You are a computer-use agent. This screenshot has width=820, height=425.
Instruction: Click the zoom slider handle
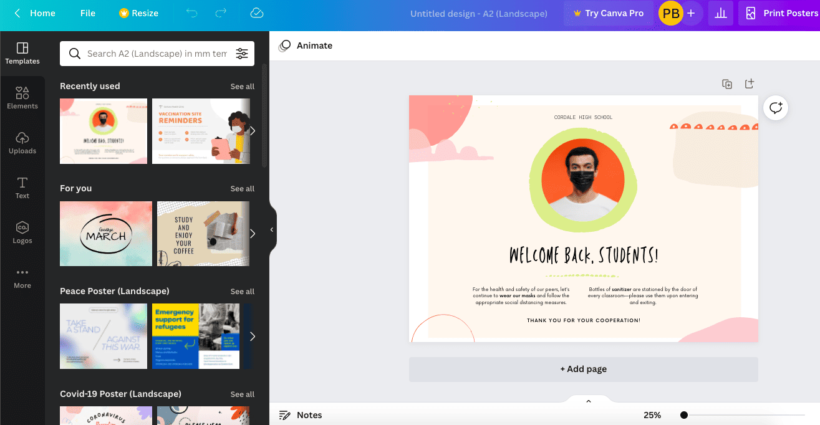(x=684, y=415)
